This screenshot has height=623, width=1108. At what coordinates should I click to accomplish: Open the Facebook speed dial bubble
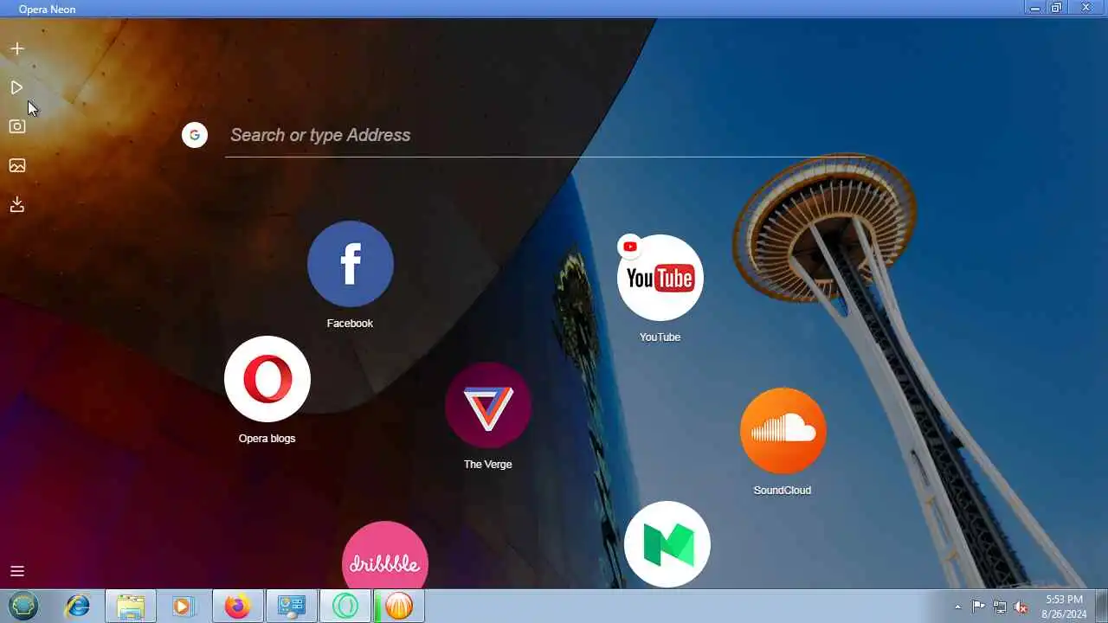pyautogui.click(x=351, y=264)
